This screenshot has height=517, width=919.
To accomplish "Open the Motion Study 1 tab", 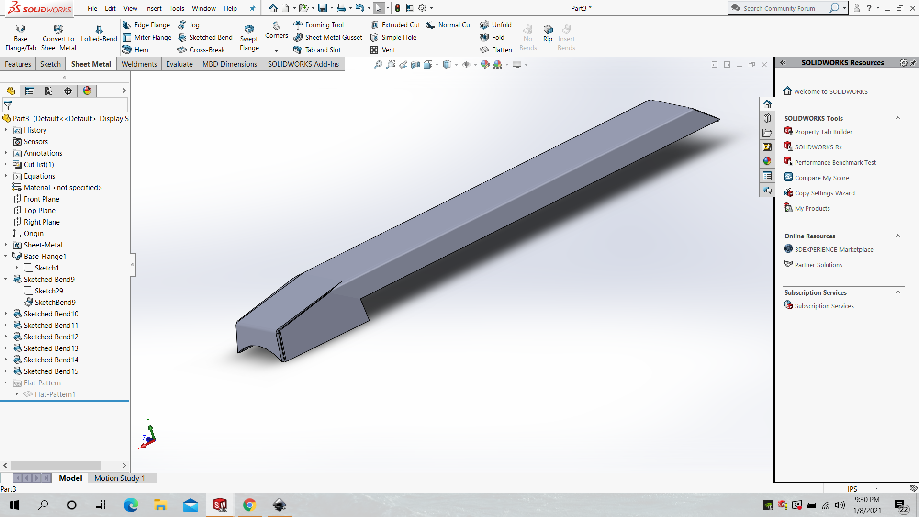I will tap(120, 478).
